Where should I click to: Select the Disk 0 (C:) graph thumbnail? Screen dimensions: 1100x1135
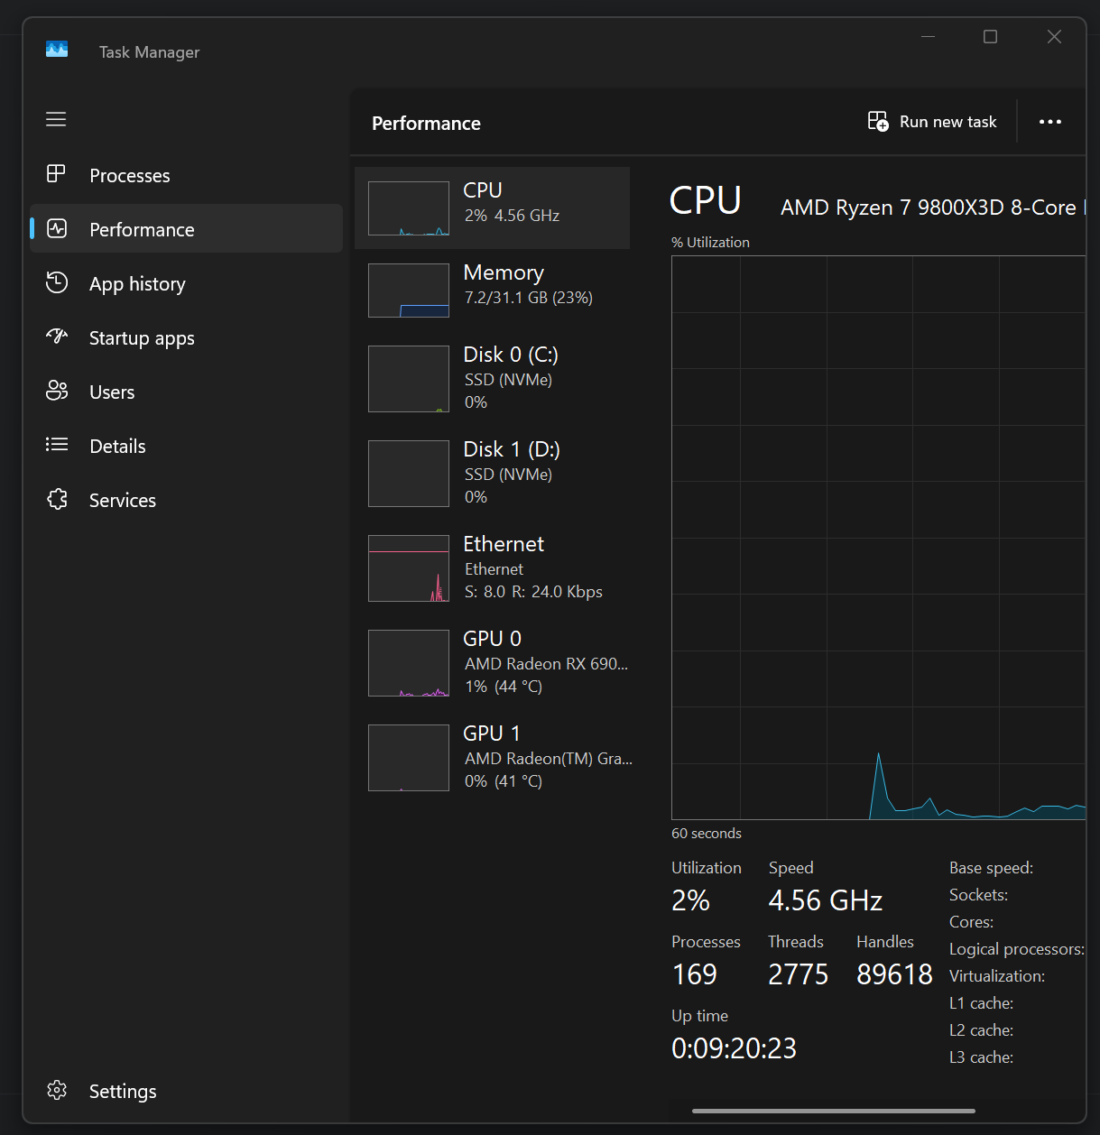pyautogui.click(x=409, y=379)
